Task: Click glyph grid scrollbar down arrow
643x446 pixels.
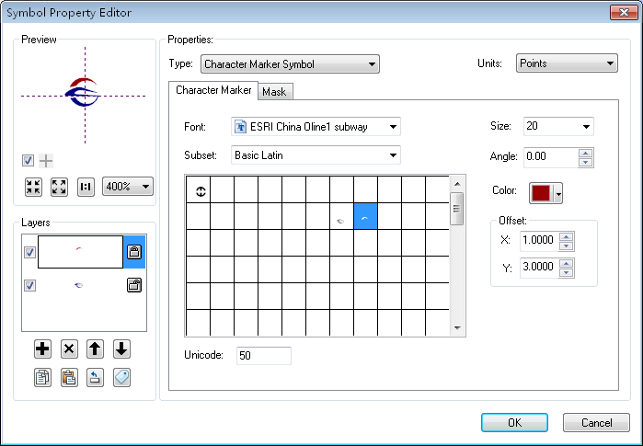Action: coord(457,328)
